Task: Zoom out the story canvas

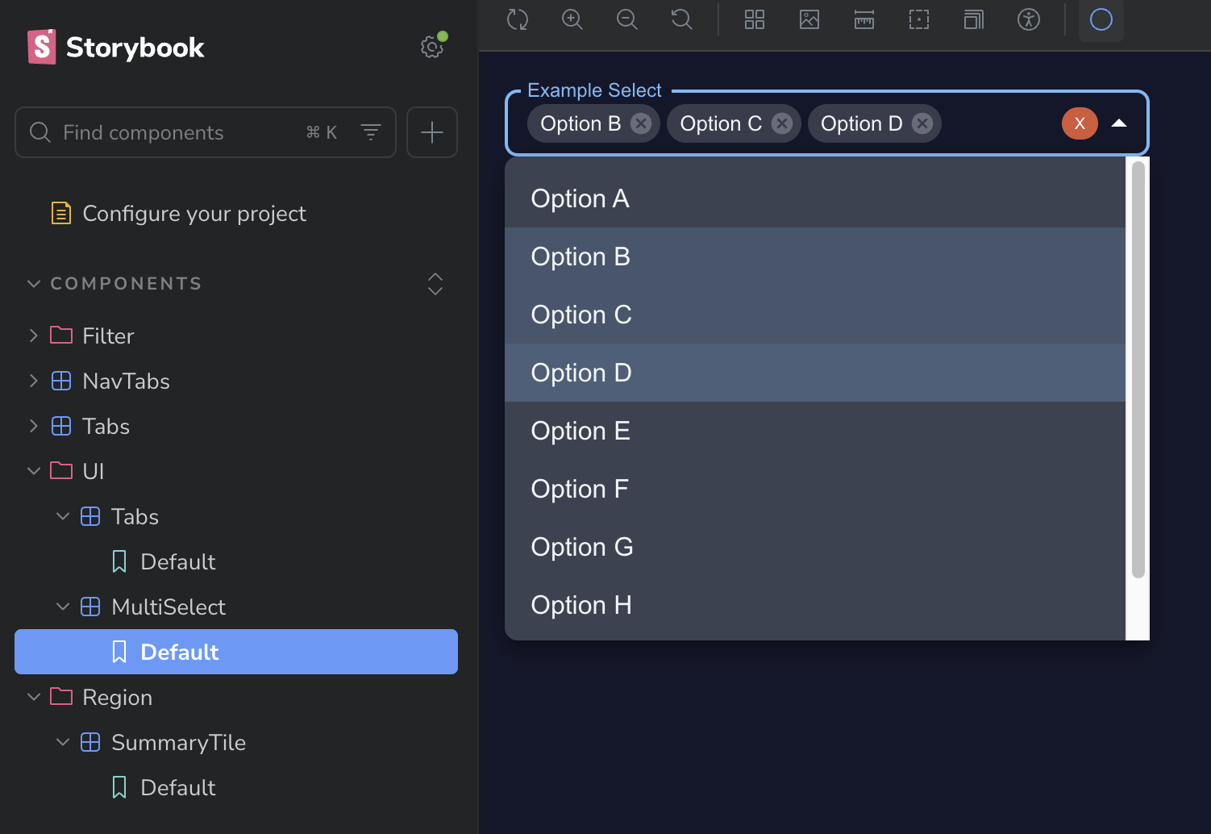Action: [627, 19]
